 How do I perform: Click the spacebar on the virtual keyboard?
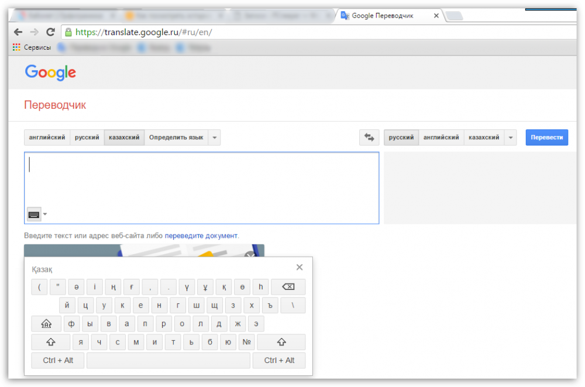pyautogui.click(x=168, y=361)
